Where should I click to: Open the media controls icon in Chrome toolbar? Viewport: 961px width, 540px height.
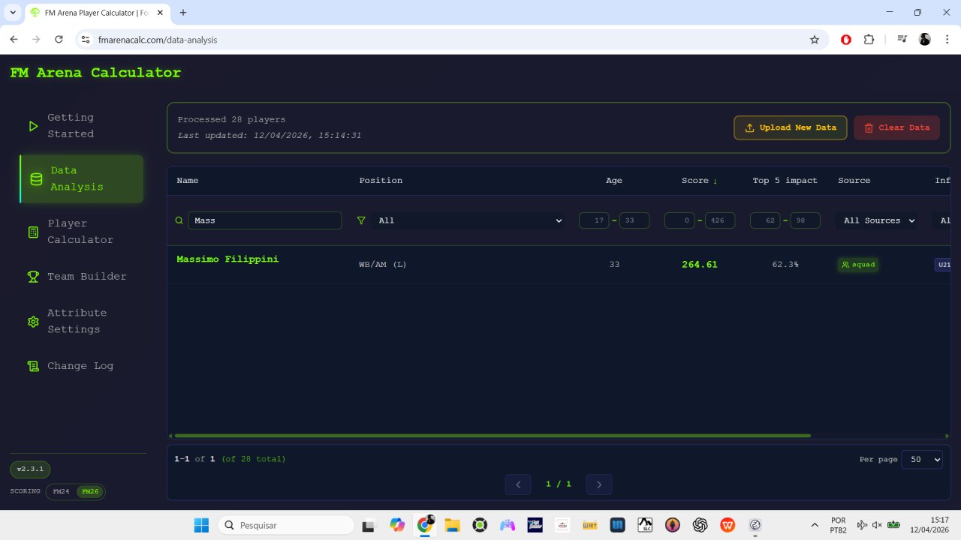pos(902,40)
